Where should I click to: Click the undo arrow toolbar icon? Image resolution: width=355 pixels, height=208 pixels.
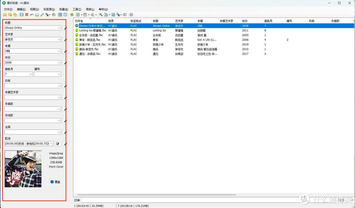point(32,15)
